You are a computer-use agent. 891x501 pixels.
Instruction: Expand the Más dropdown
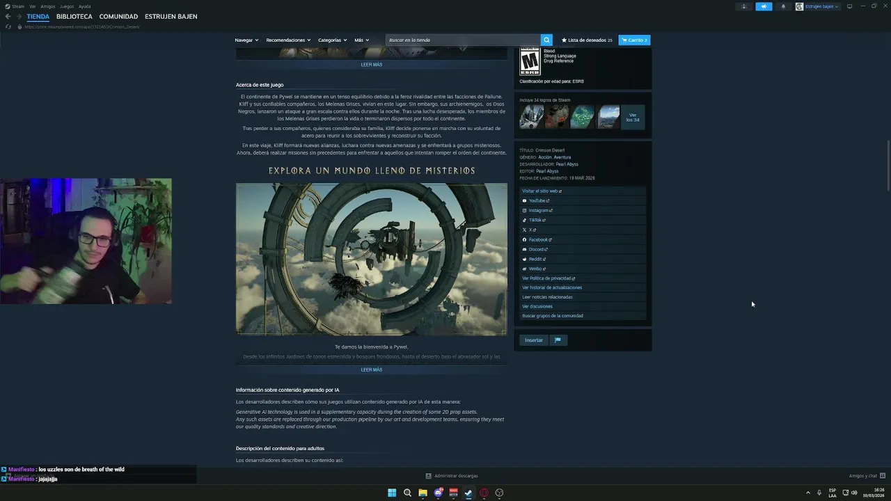point(361,40)
